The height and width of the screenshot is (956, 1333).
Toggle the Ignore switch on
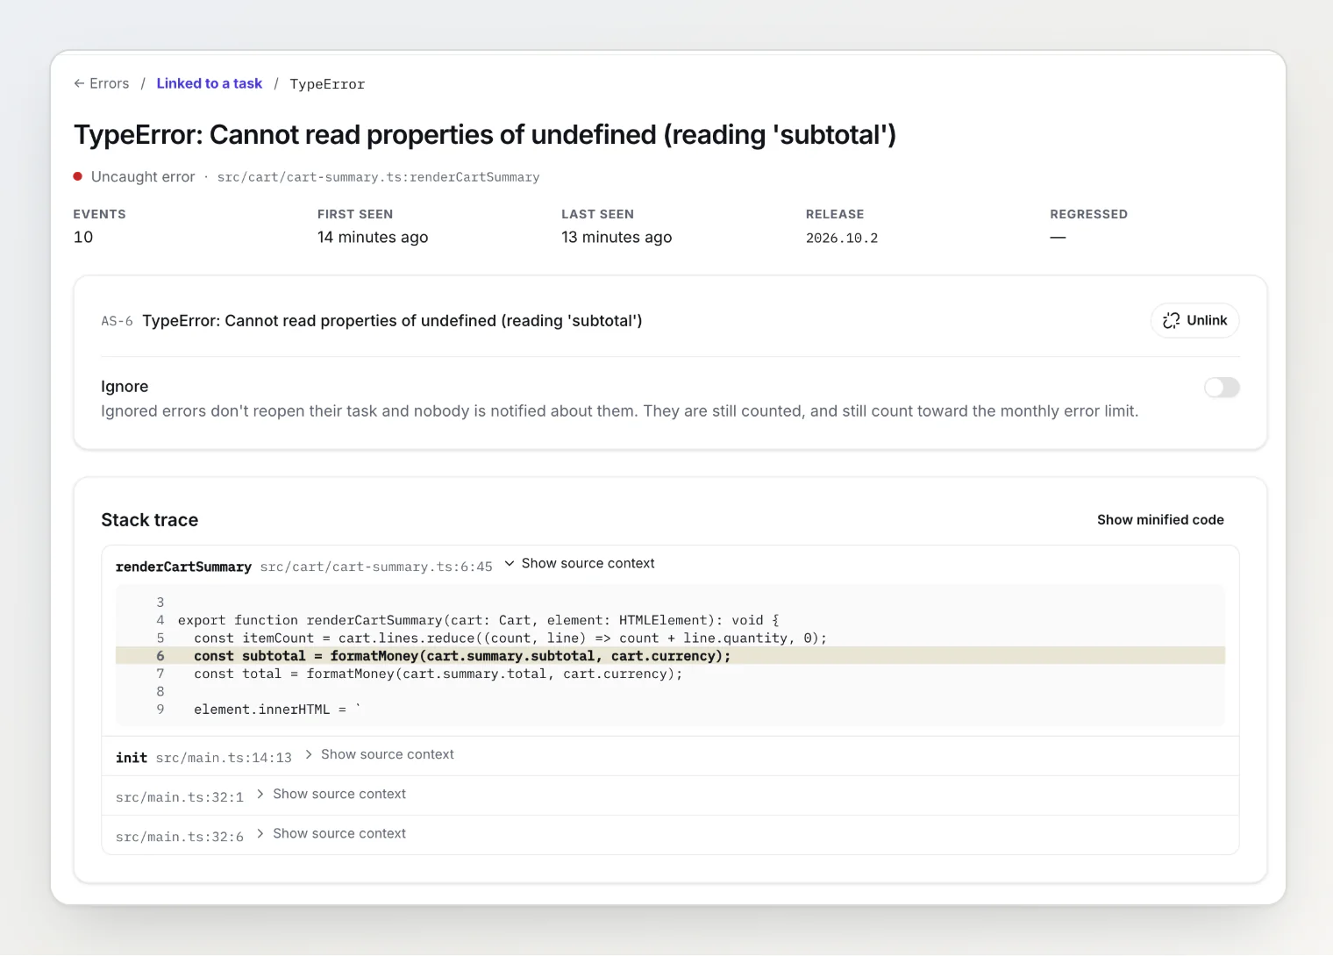pyautogui.click(x=1222, y=388)
